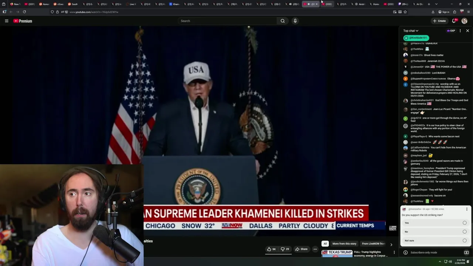Open browser downloads icon
Screen dimensions: 473x266
pyautogui.click(x=433, y=12)
